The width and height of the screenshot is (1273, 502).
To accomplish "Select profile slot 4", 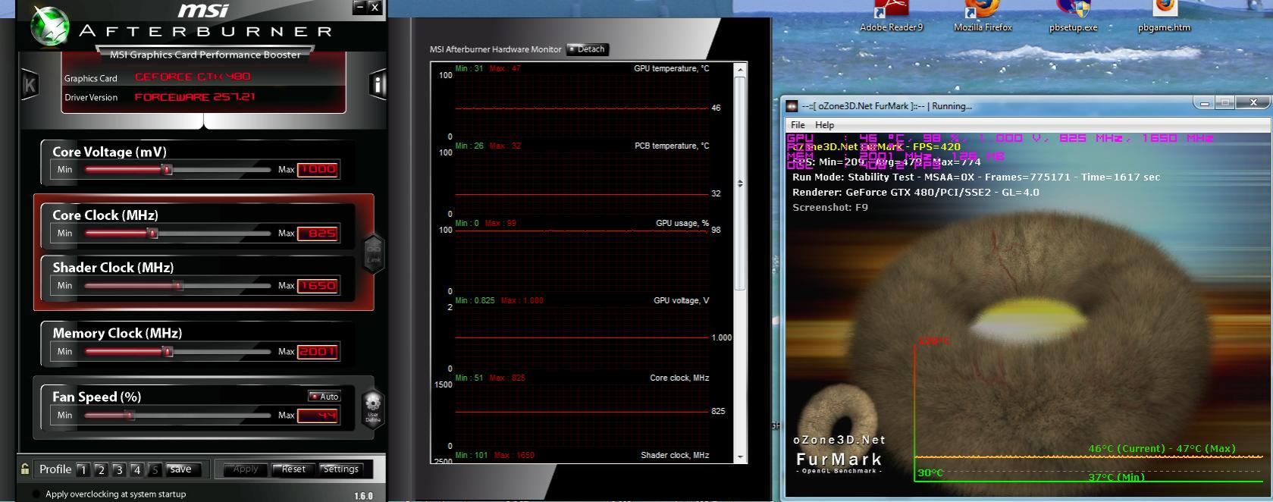I will (137, 470).
